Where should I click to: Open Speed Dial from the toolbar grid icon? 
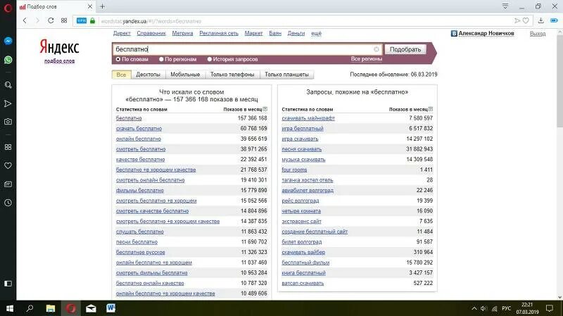(x=64, y=20)
